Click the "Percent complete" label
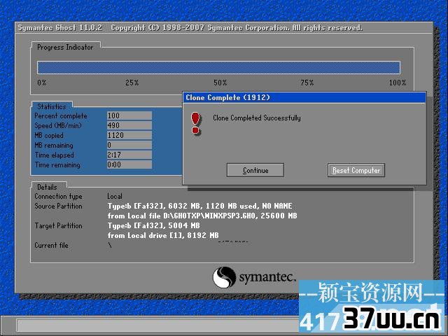Screen dimensions: 448x336 (61, 116)
